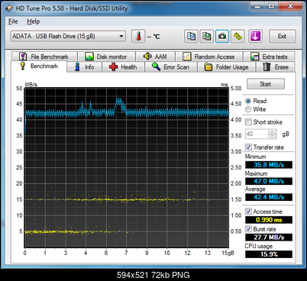Switch to the Extra tests tab
The image size is (307, 281).
coord(269,57)
